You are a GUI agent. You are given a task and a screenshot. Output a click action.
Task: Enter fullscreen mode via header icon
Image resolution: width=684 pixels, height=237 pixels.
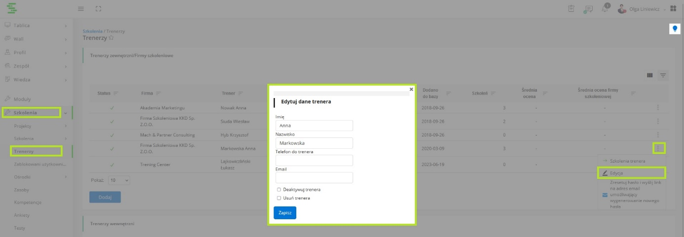pyautogui.click(x=98, y=9)
